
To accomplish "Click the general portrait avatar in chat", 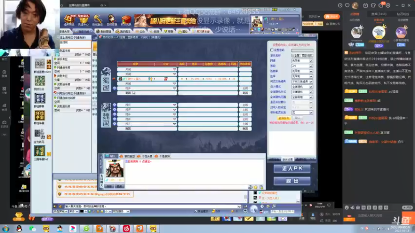I will (x=115, y=169).
